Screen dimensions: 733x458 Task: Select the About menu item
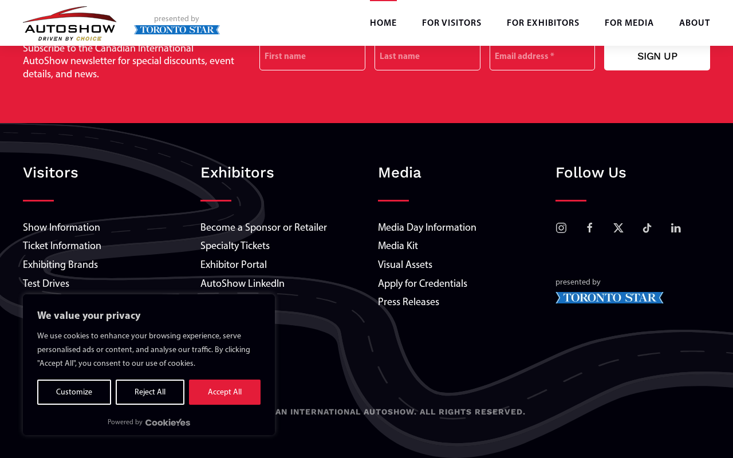[695, 23]
